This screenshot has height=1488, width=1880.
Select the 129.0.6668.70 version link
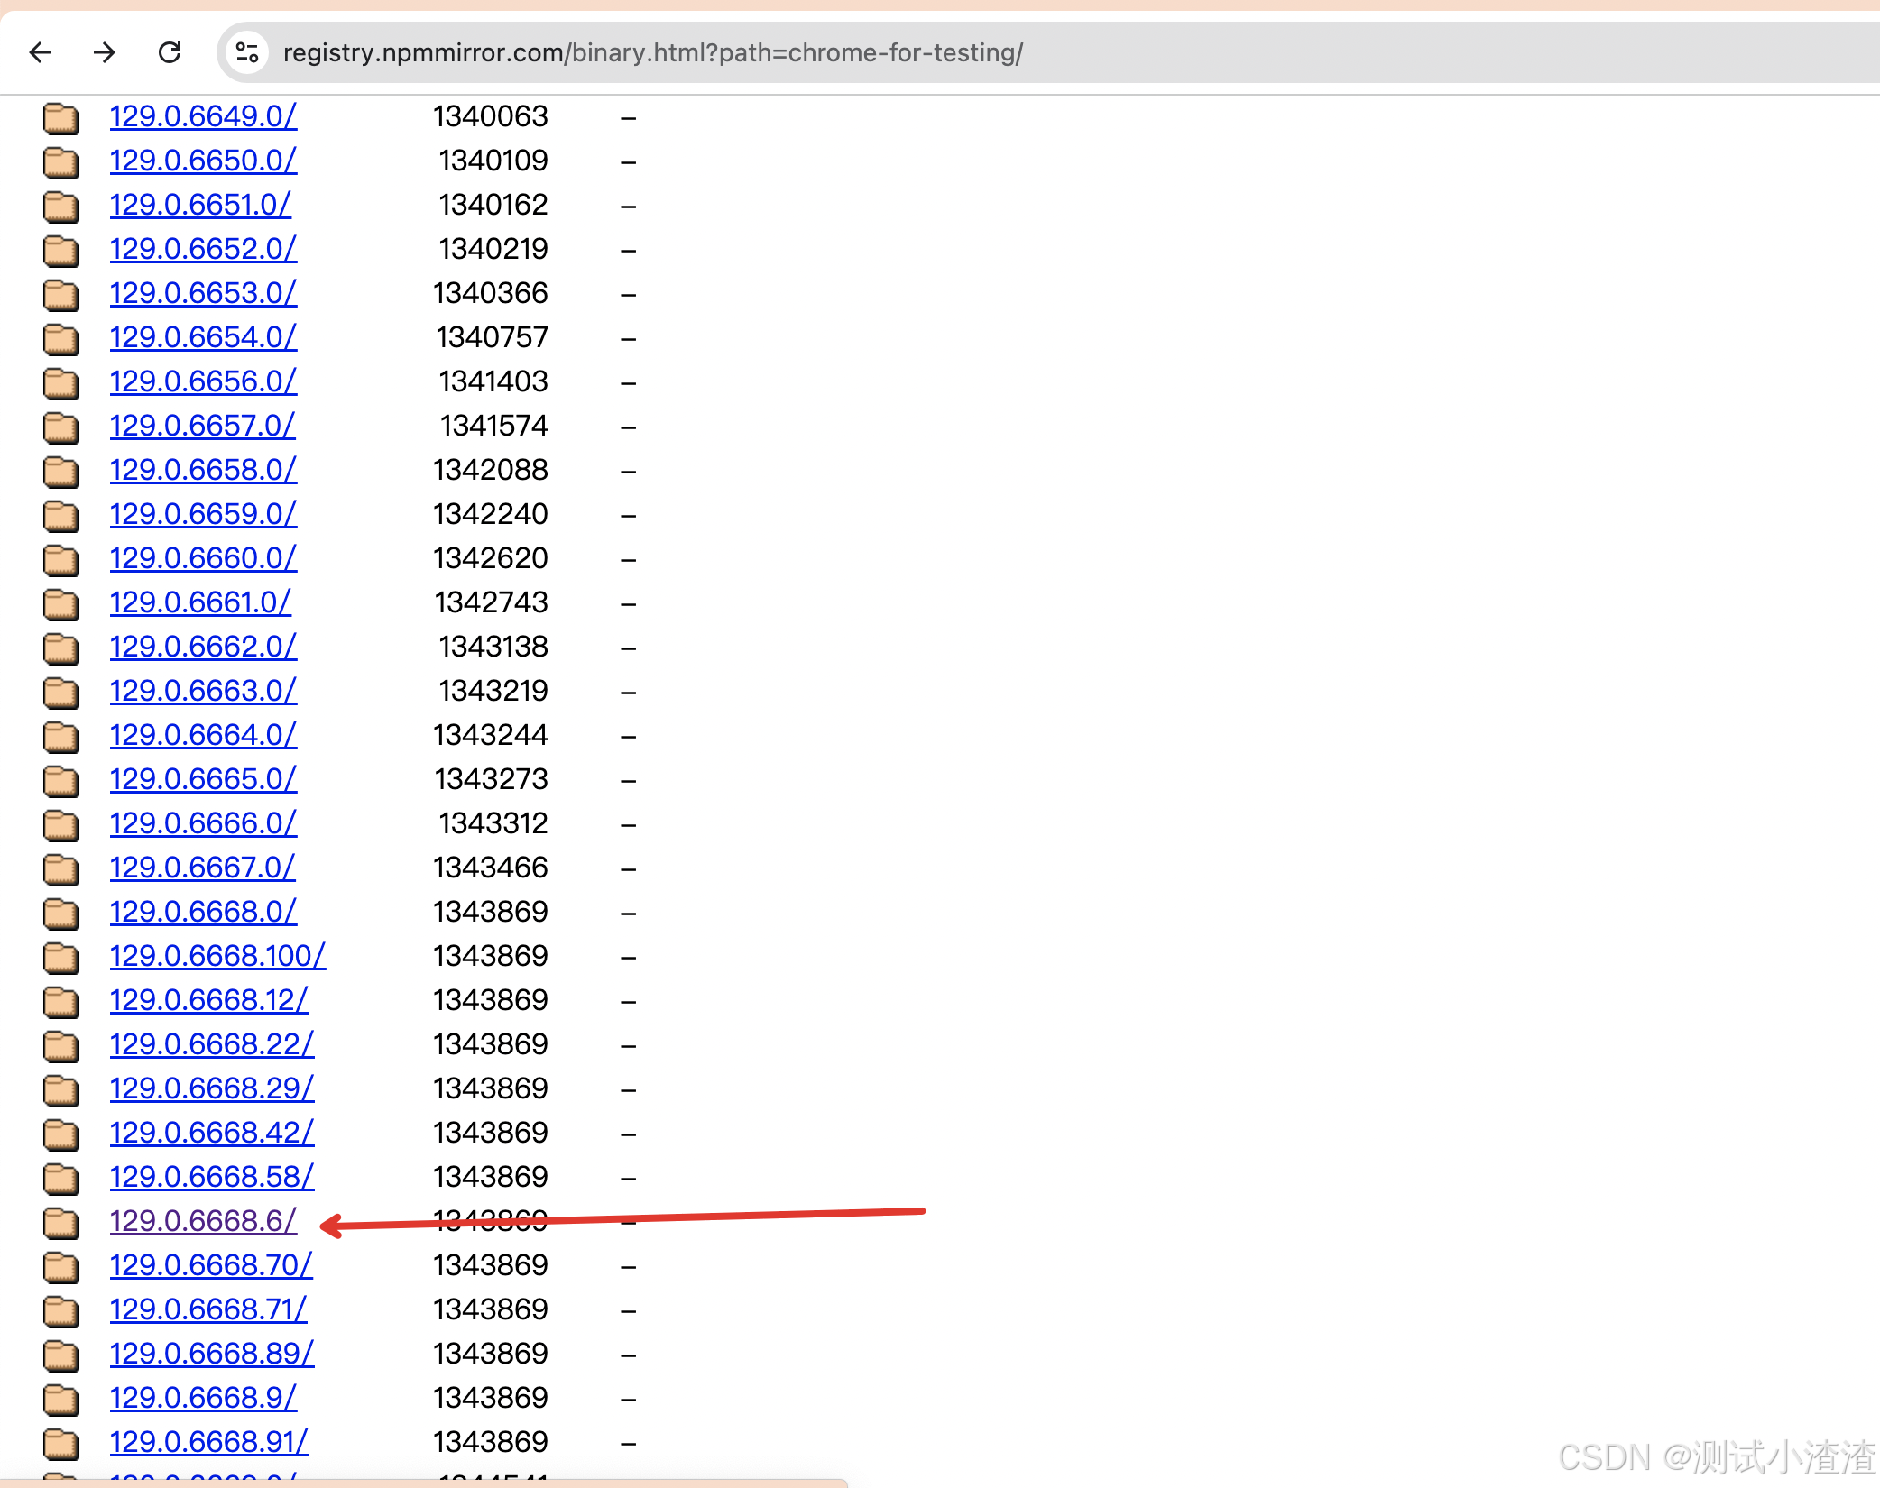(x=210, y=1266)
